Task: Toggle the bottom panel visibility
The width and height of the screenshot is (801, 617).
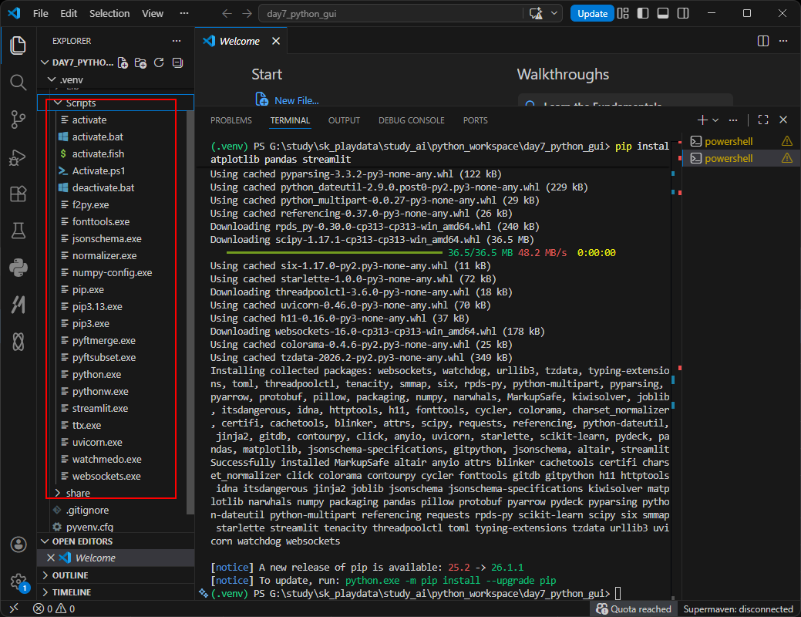Action: point(663,13)
